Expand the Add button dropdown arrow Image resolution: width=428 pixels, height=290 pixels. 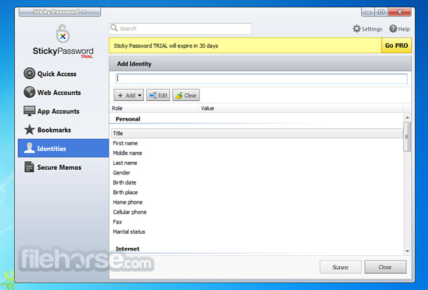tap(140, 95)
